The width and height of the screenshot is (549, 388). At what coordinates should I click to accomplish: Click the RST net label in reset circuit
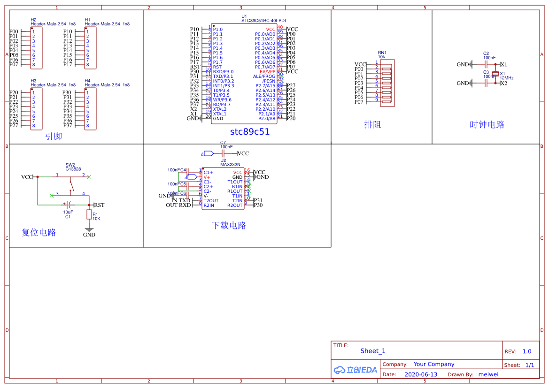(x=99, y=205)
